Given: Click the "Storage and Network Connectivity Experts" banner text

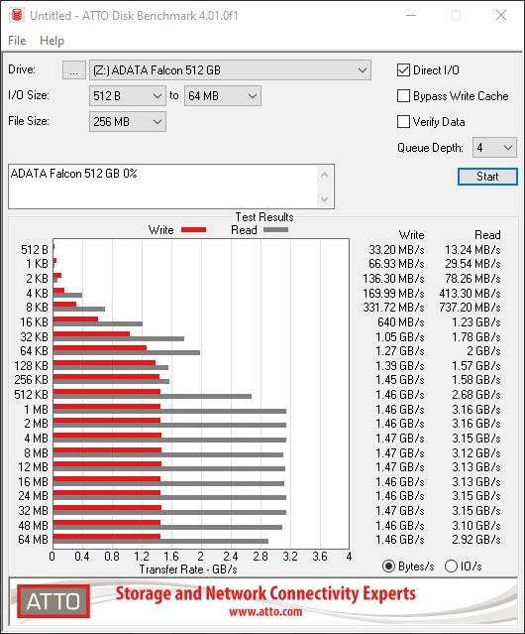Looking at the screenshot, I should (265, 593).
